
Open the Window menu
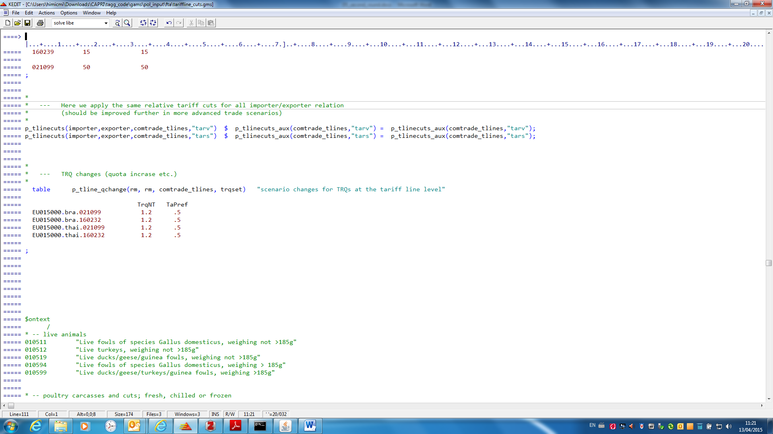pos(91,13)
